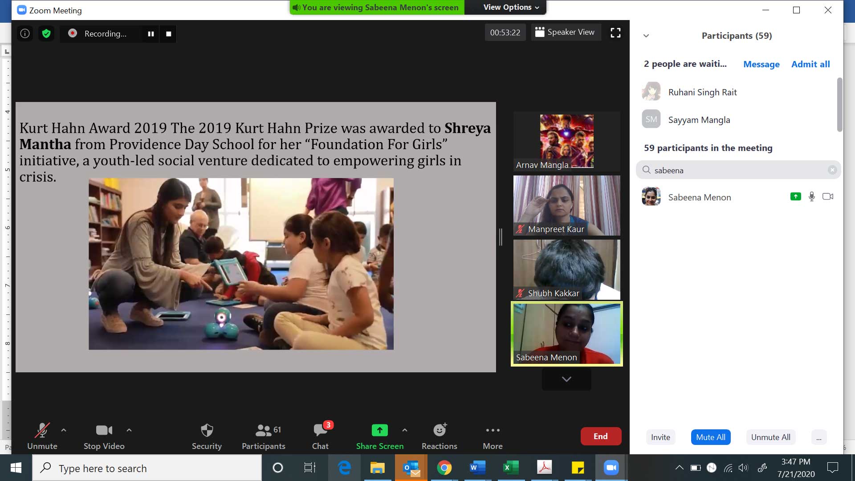The width and height of the screenshot is (855, 481).
Task: Show hidden system tray icons
Action: (x=679, y=468)
